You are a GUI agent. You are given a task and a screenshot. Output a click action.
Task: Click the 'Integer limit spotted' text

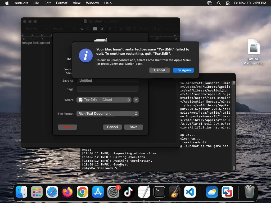(x=36, y=43)
